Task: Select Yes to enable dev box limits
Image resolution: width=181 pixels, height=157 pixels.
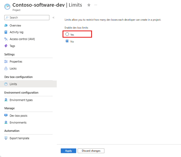Action: pos(67,34)
